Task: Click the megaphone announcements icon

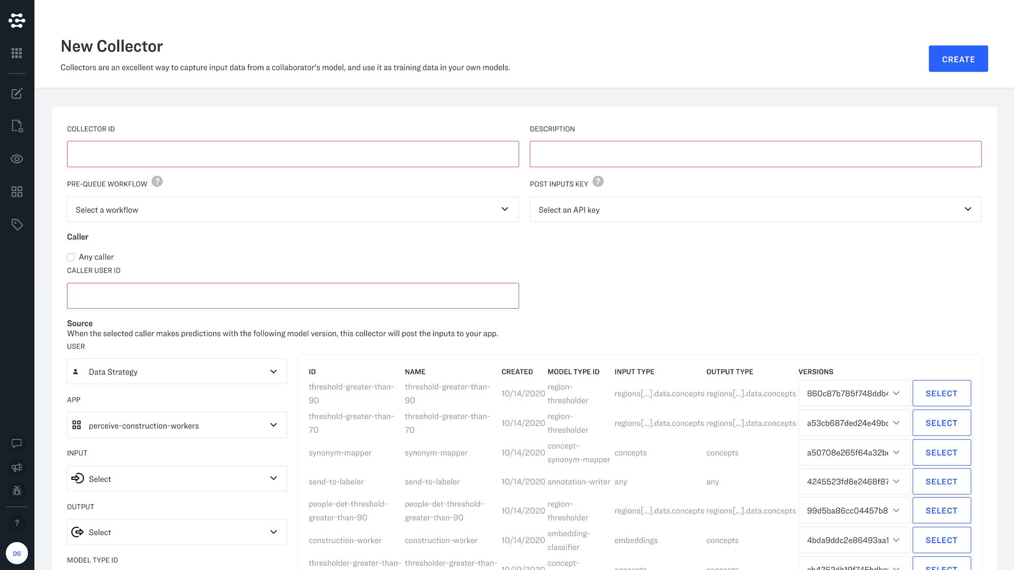Action: [17, 467]
